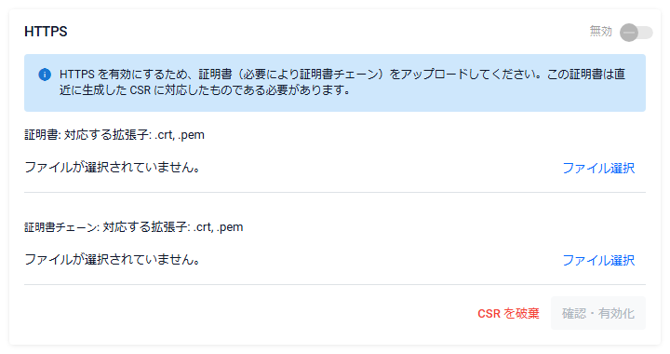Click the divider line below the certificate file row
The width and height of the screenshot is (670, 354).
point(335,193)
